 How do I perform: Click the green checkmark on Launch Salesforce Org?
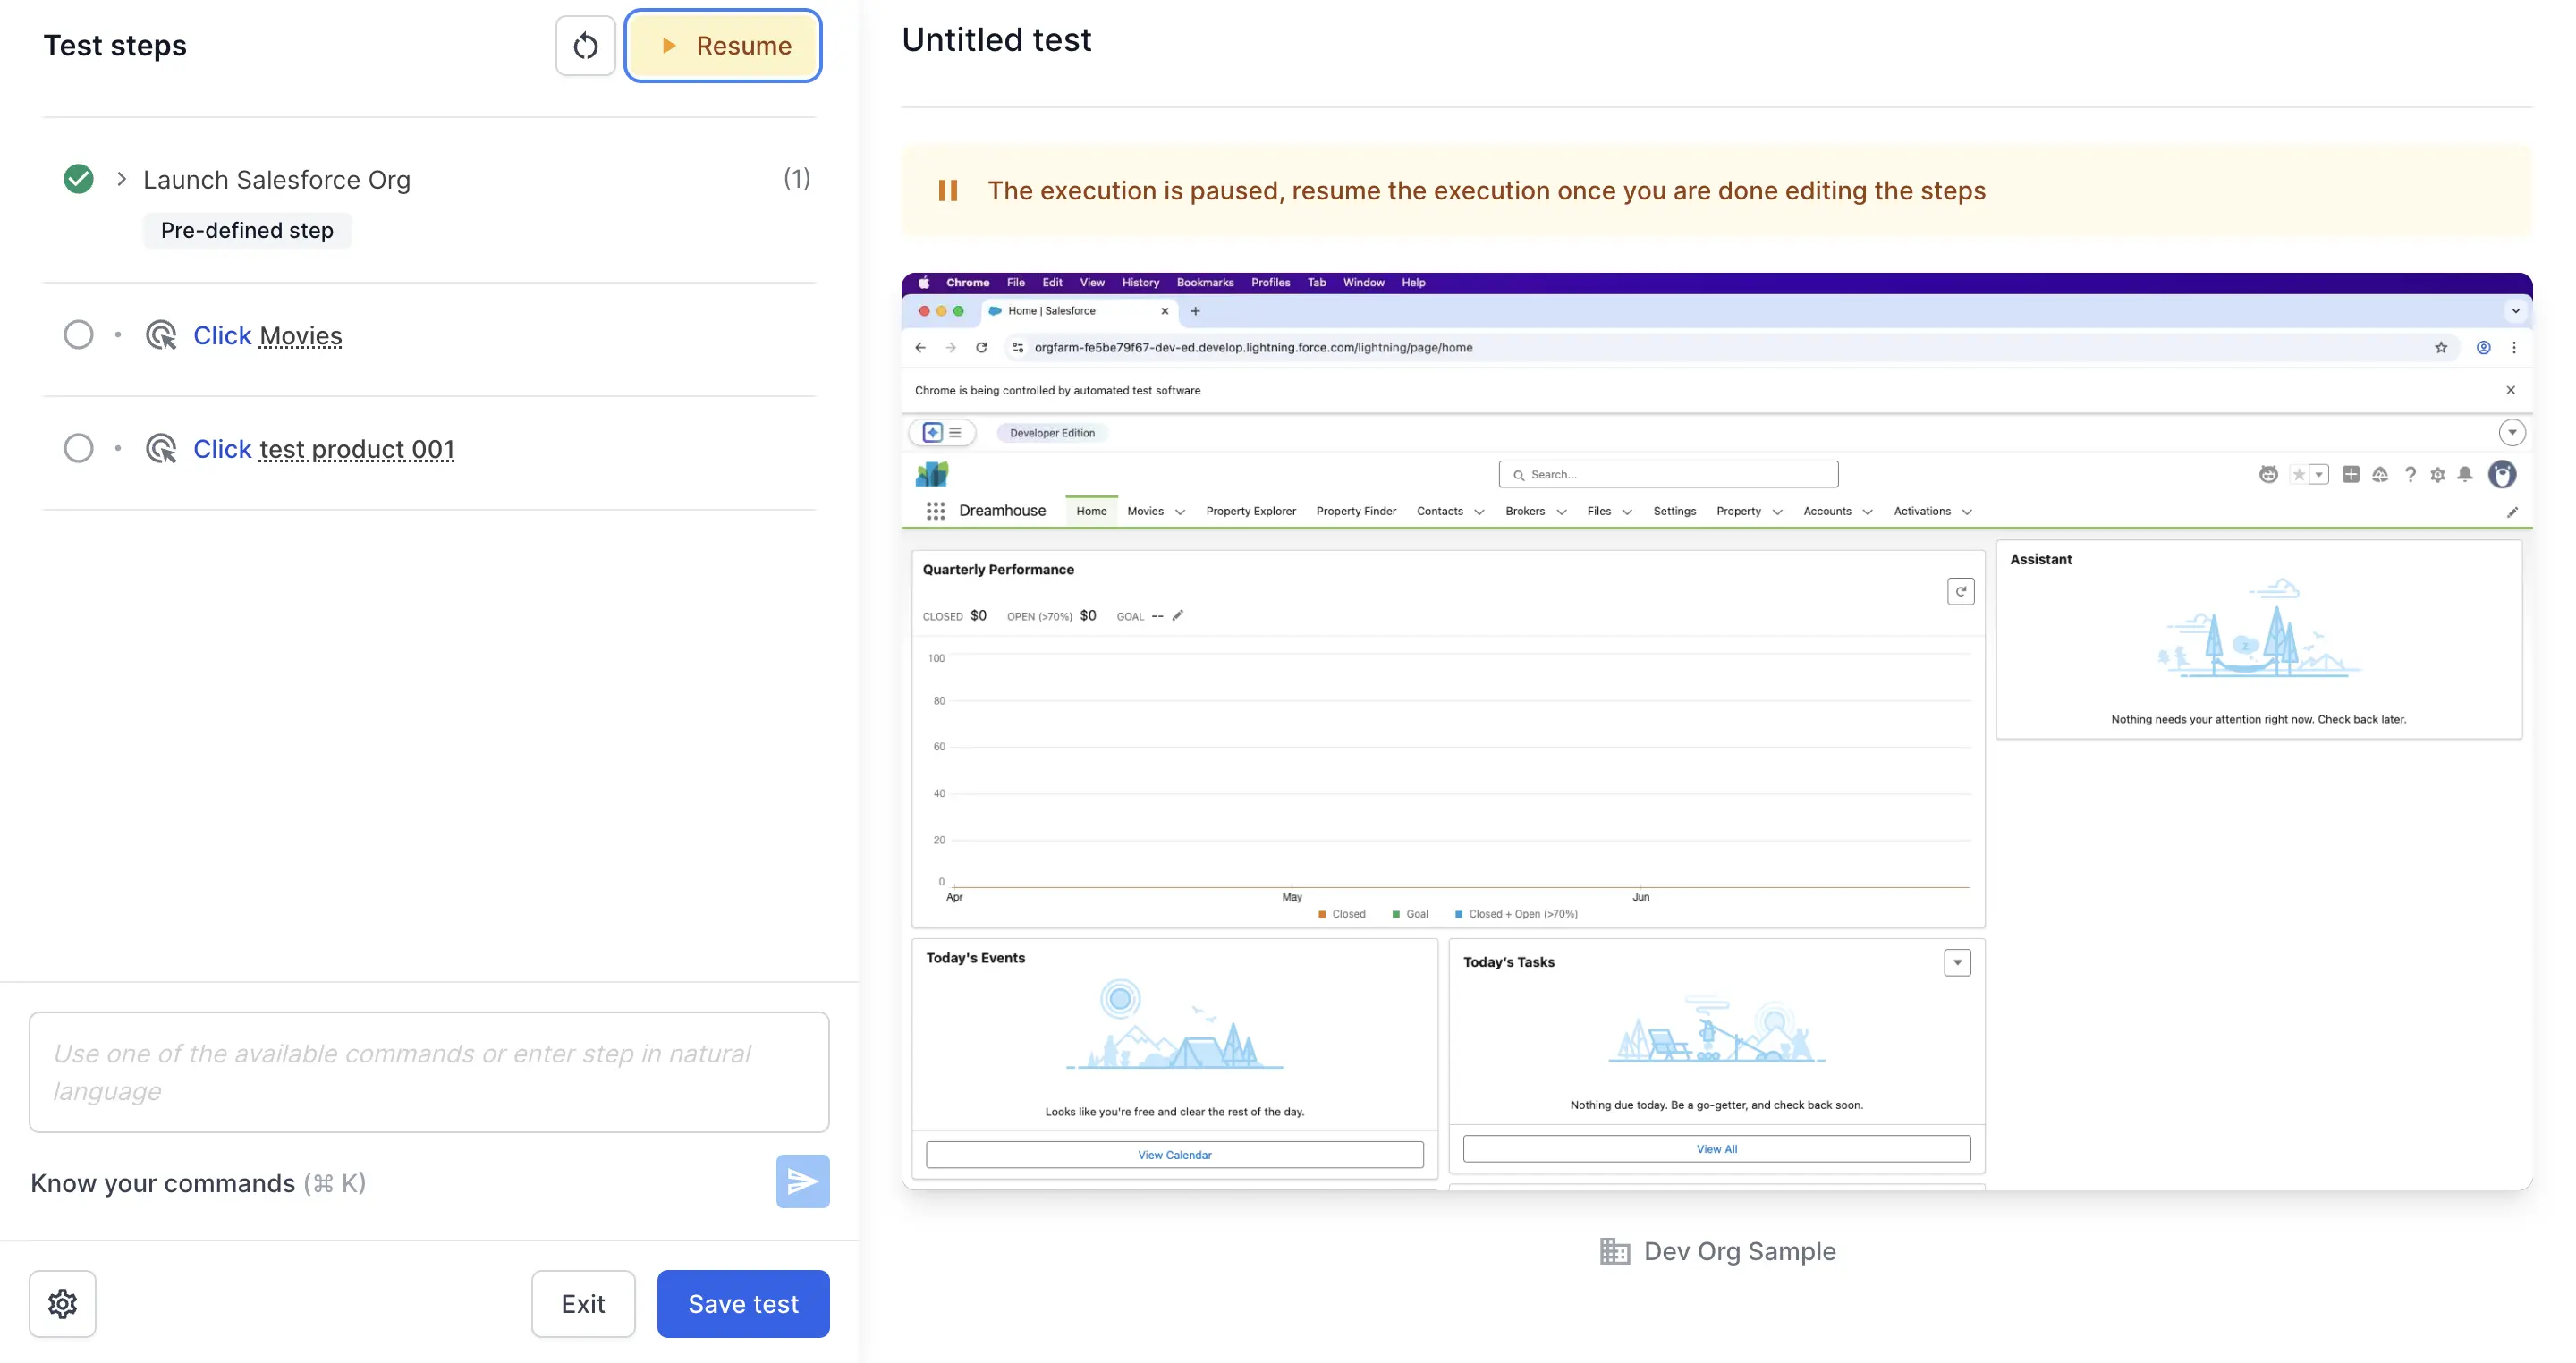point(78,179)
